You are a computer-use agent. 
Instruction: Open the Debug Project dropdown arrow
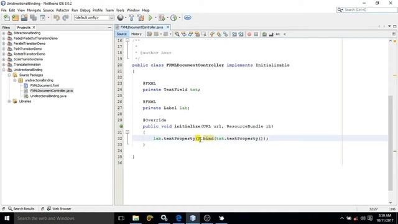167,18
